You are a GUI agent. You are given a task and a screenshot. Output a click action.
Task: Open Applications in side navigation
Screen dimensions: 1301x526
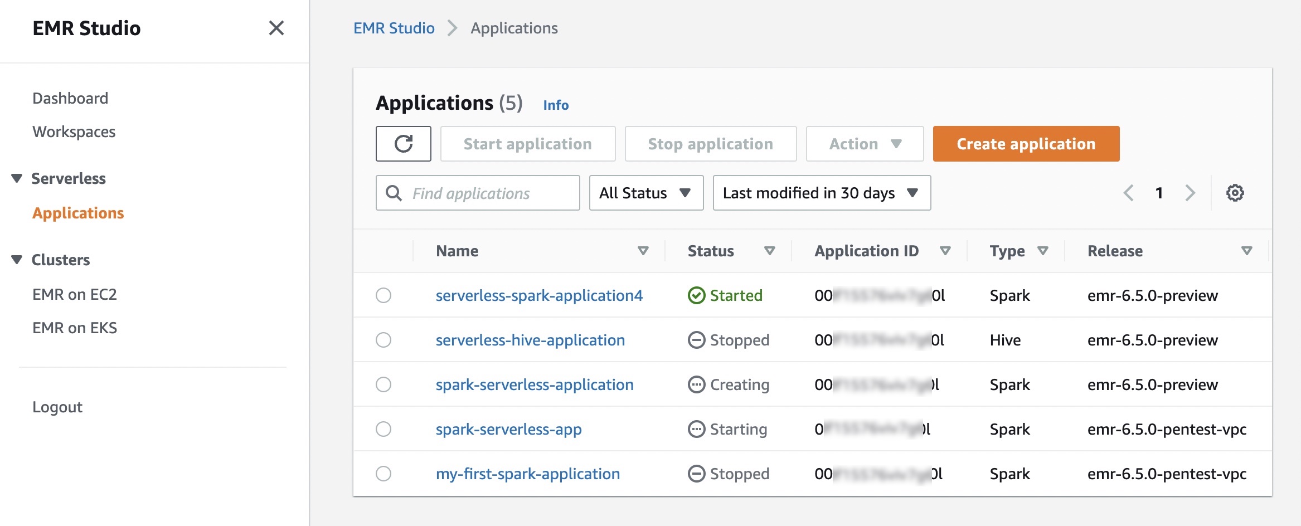tap(78, 213)
